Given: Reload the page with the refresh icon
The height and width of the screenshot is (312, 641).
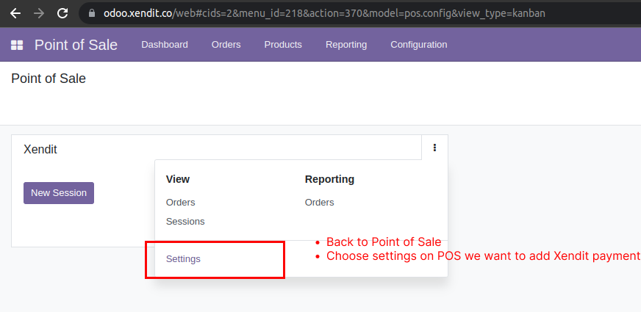Looking at the screenshot, I should [x=62, y=13].
